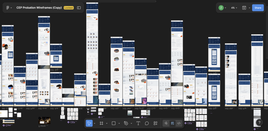
Task: Select the Pen tool
Action: [x=126, y=123]
